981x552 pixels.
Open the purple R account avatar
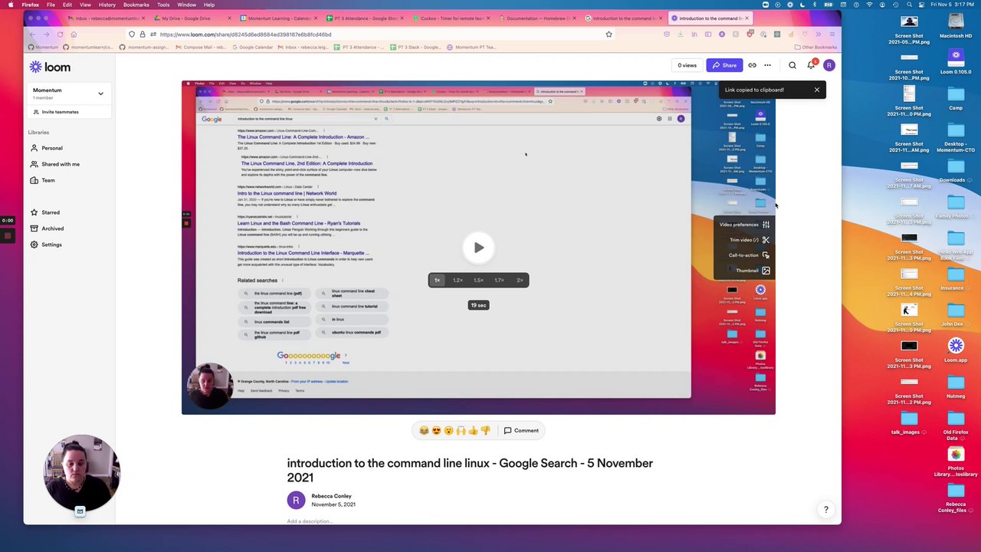(828, 65)
